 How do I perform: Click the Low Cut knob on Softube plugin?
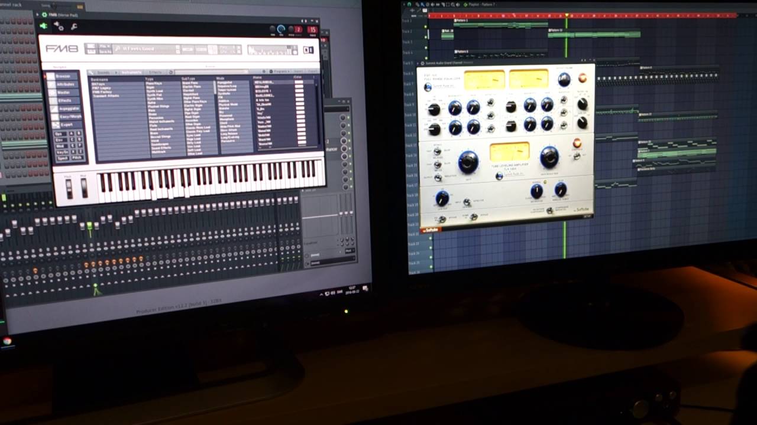click(x=442, y=198)
